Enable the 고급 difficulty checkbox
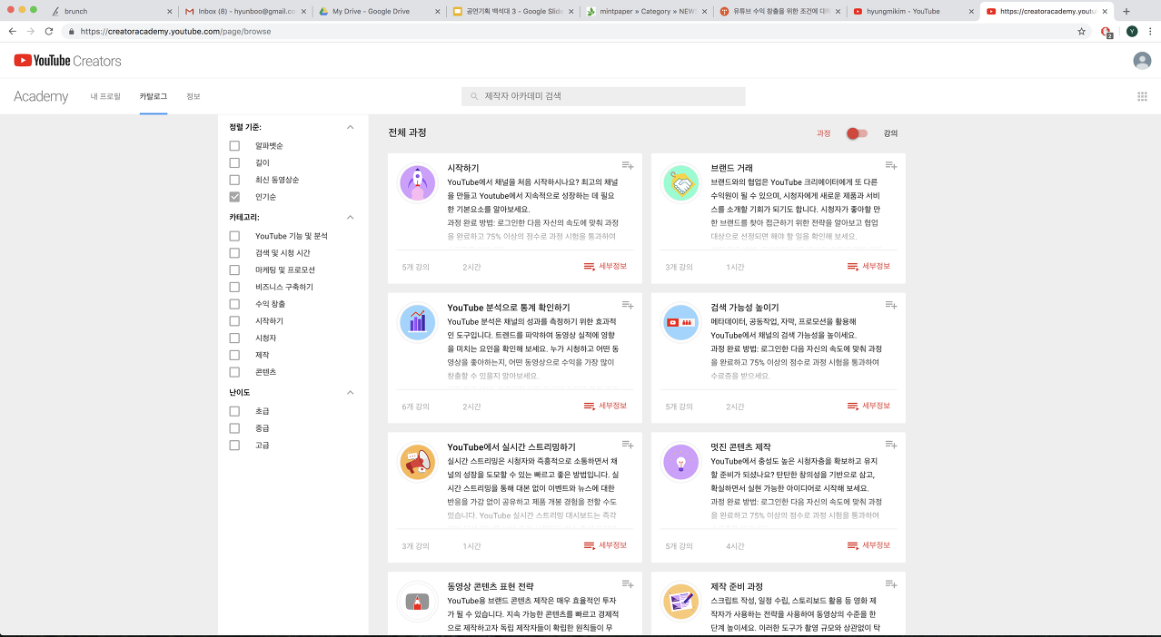This screenshot has height=637, width=1161. point(233,445)
